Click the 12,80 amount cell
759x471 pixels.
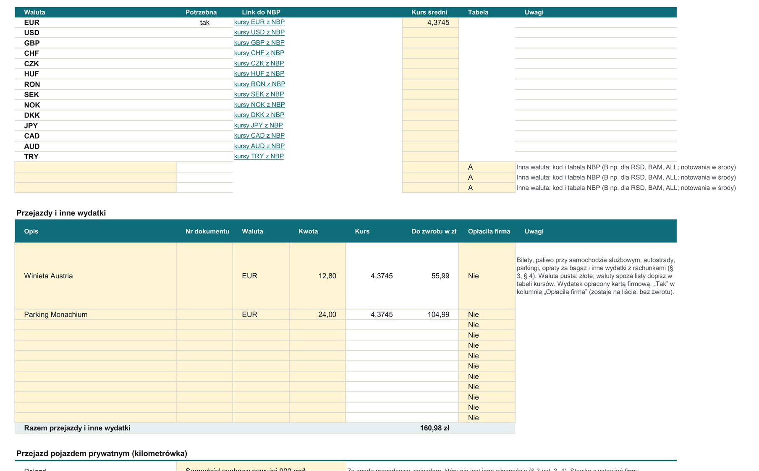[317, 276]
